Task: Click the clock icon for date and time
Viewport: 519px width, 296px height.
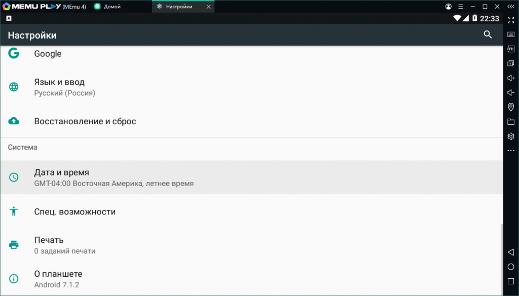Action: [14, 177]
